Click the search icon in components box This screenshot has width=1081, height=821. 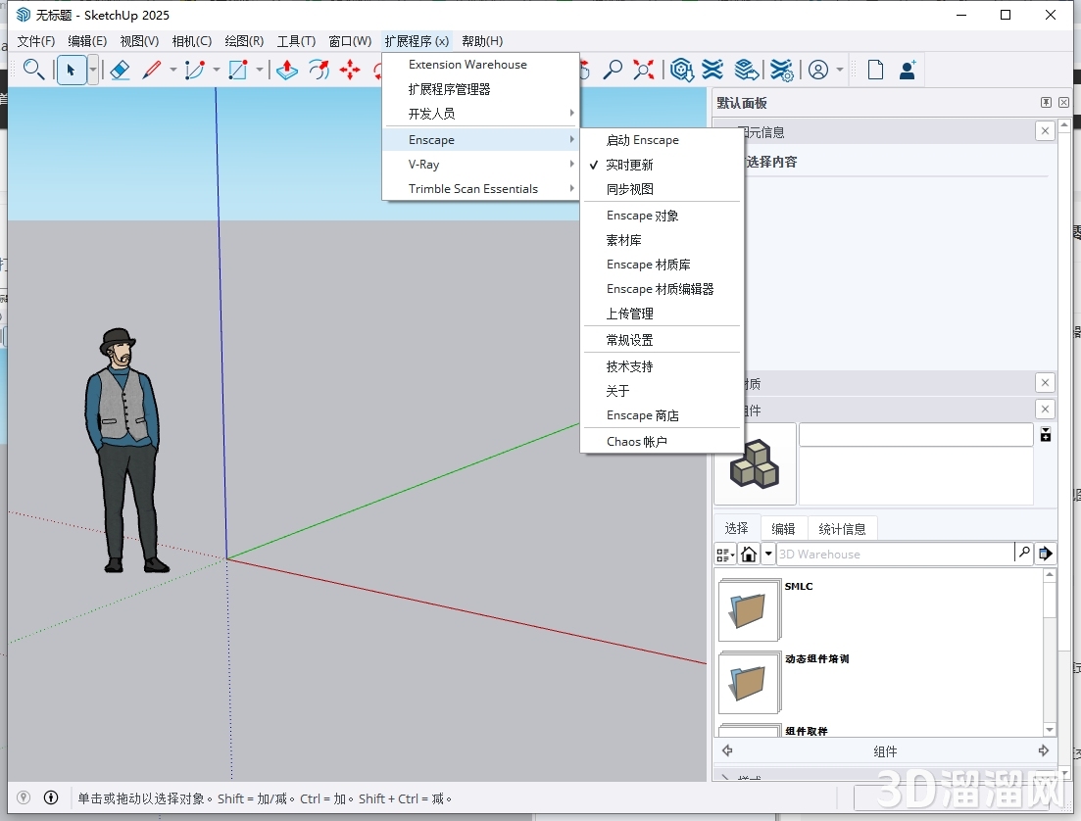coord(1024,553)
